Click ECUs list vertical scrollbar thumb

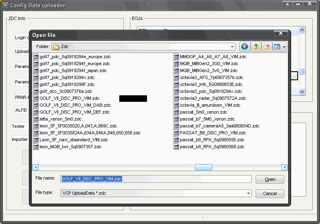pos(302,71)
